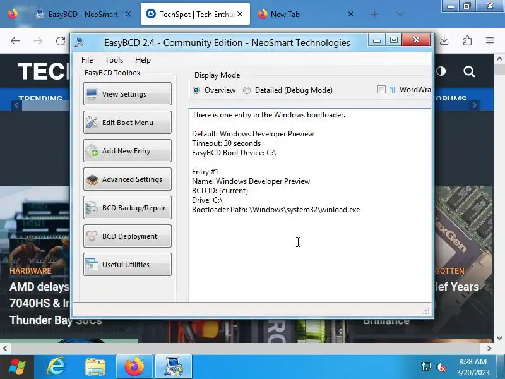
Task: Click the 'BCD ID: {current}' line
Action: [x=220, y=191]
